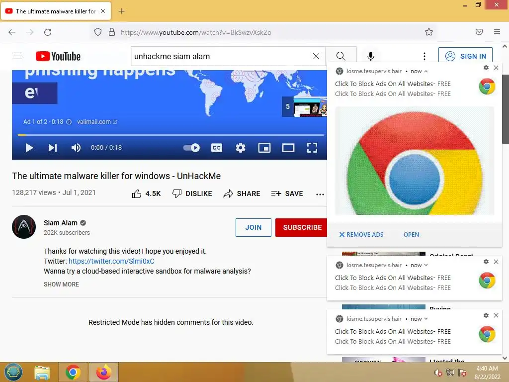
Task: Enable miniplayer mode
Action: coord(264,148)
